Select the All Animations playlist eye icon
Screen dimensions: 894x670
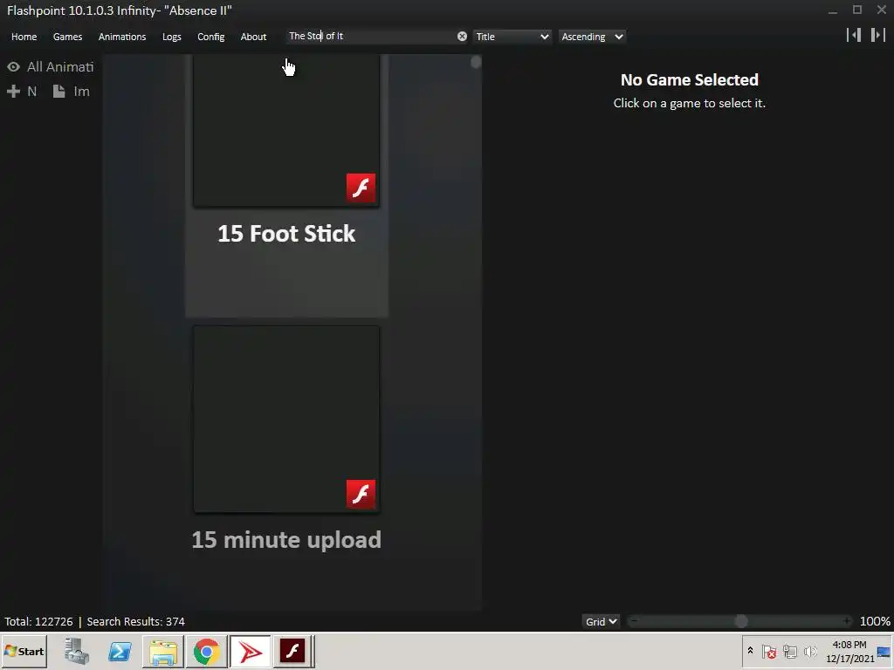14,66
